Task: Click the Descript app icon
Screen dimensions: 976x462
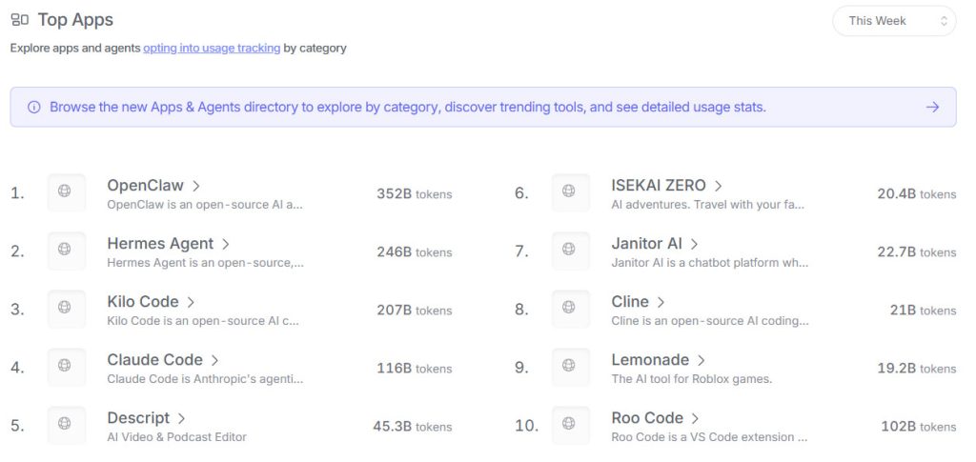Action: [x=66, y=425]
